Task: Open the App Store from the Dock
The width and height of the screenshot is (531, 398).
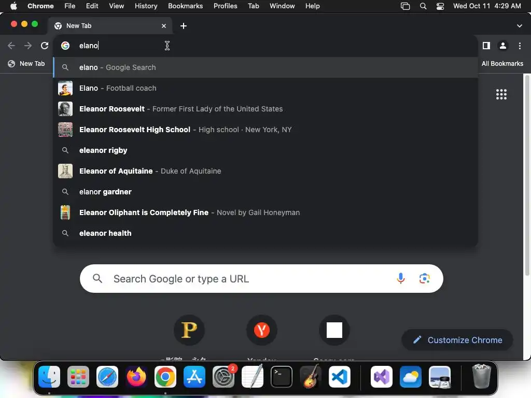Action: [194, 377]
